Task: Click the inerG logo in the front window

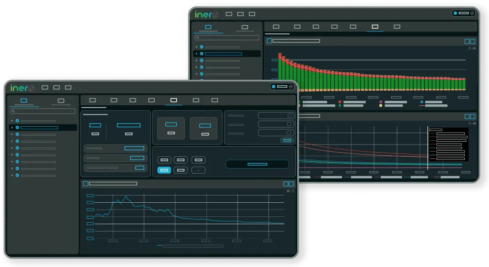Action: coord(22,87)
